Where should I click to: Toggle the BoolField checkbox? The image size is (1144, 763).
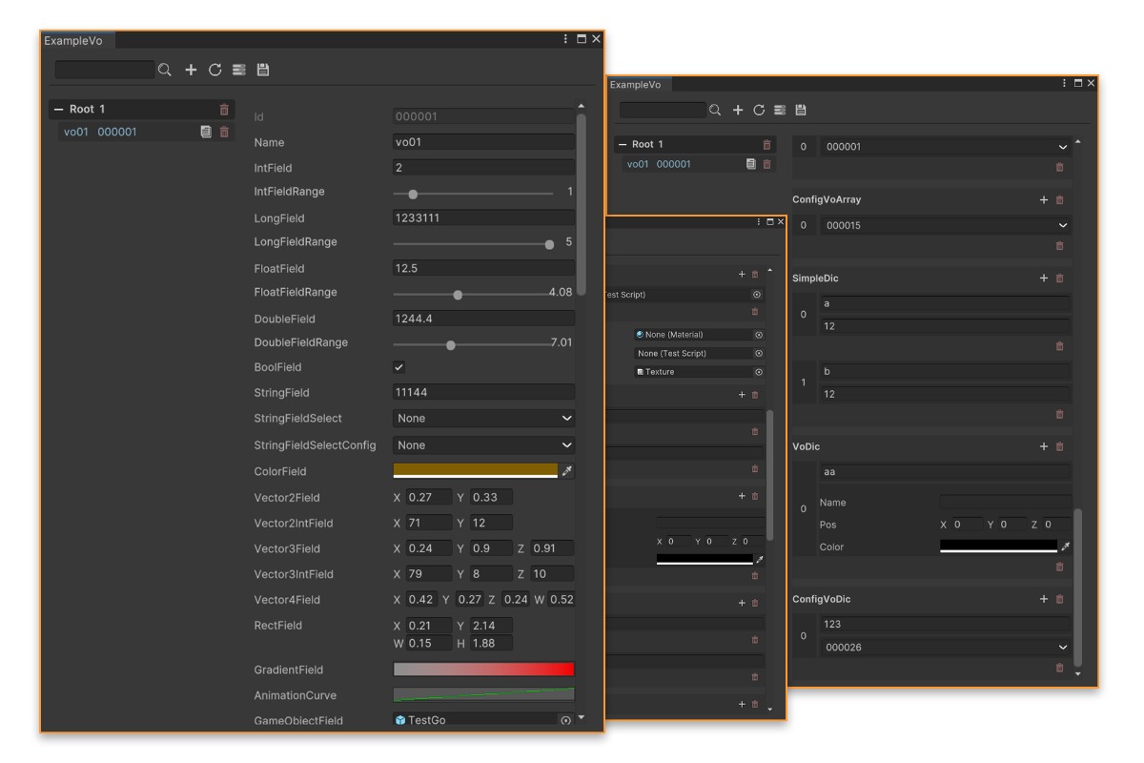[399, 367]
